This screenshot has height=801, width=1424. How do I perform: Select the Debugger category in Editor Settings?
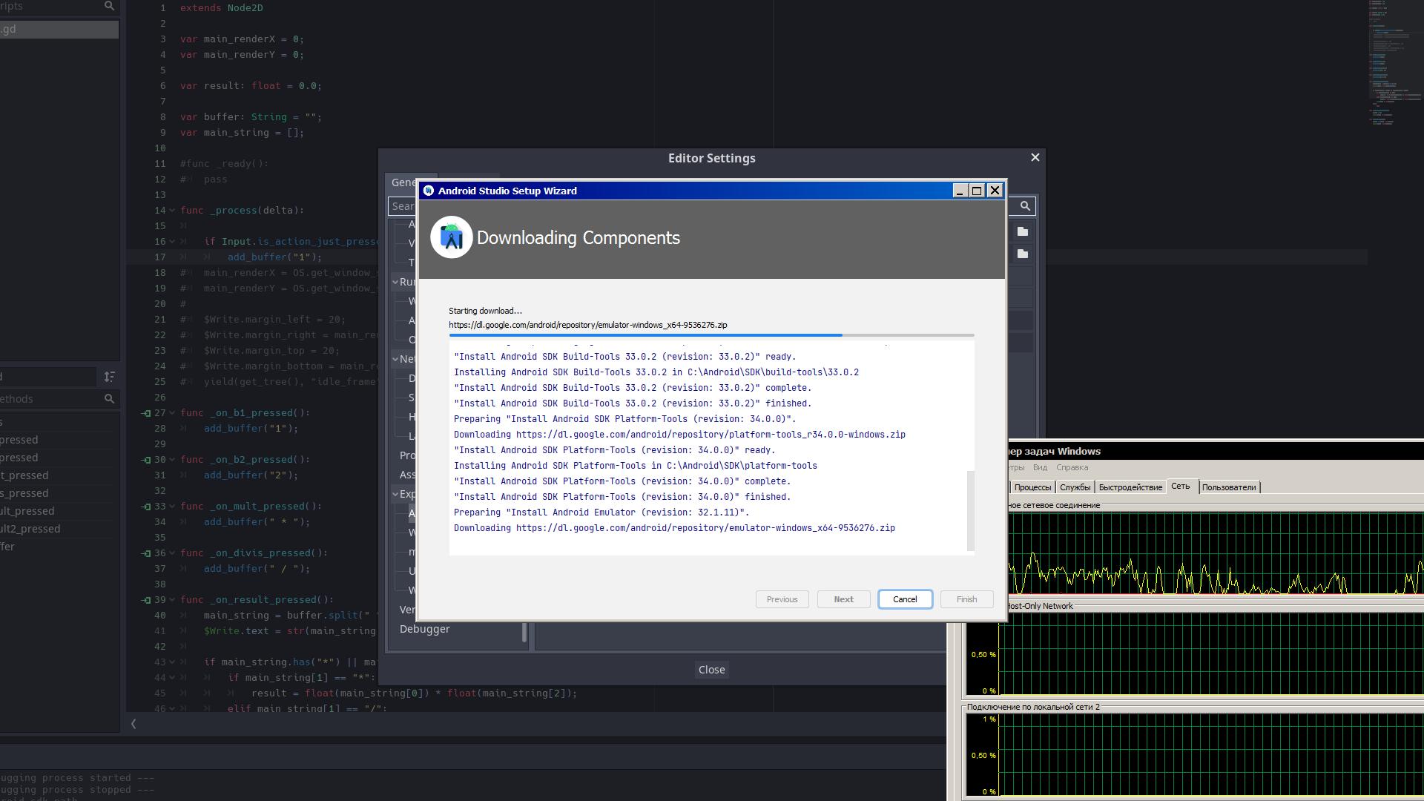[x=424, y=629]
